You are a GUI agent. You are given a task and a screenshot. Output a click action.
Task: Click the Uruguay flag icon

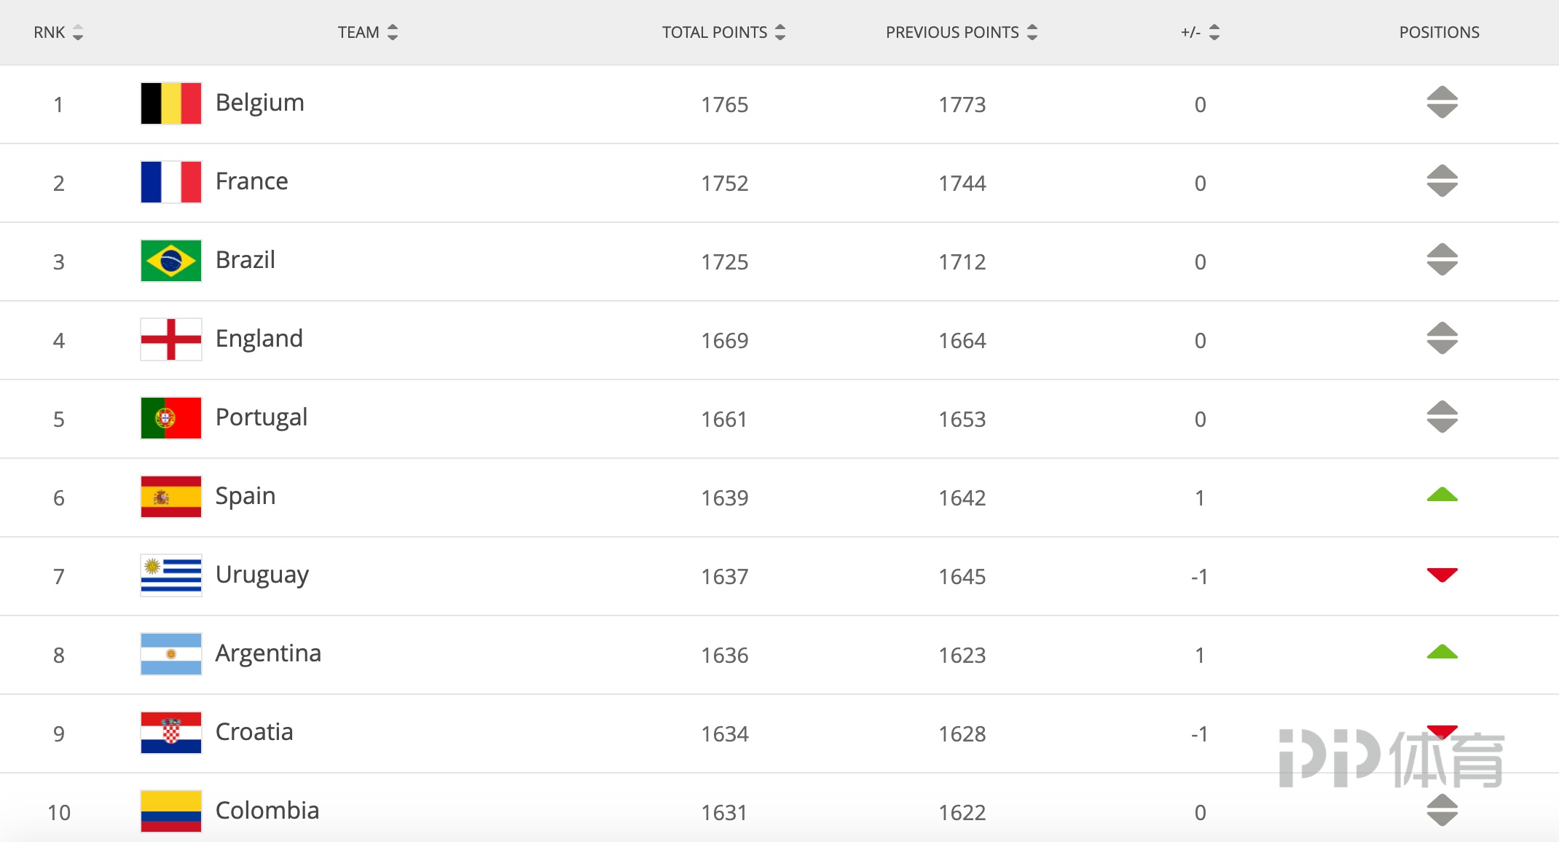point(170,575)
